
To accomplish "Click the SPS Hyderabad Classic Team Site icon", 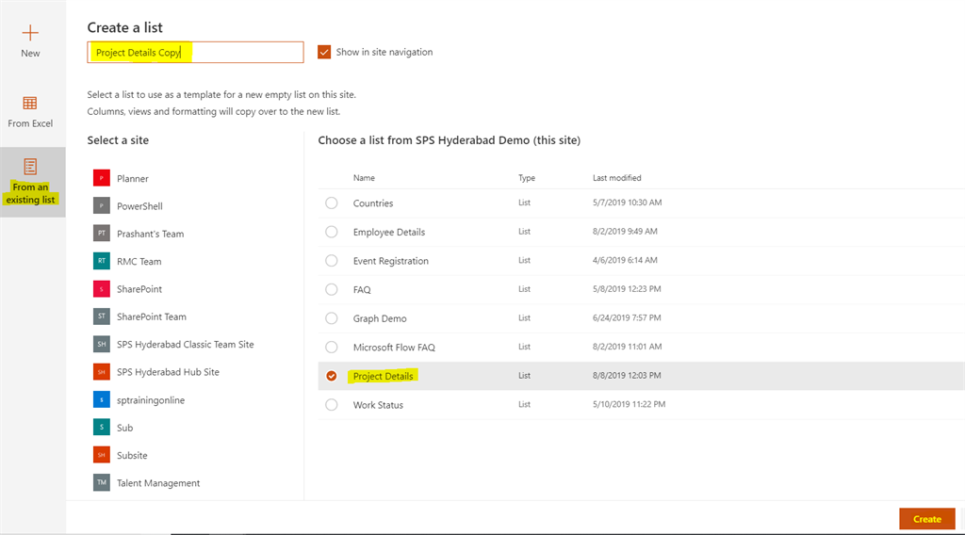I will [x=102, y=345].
